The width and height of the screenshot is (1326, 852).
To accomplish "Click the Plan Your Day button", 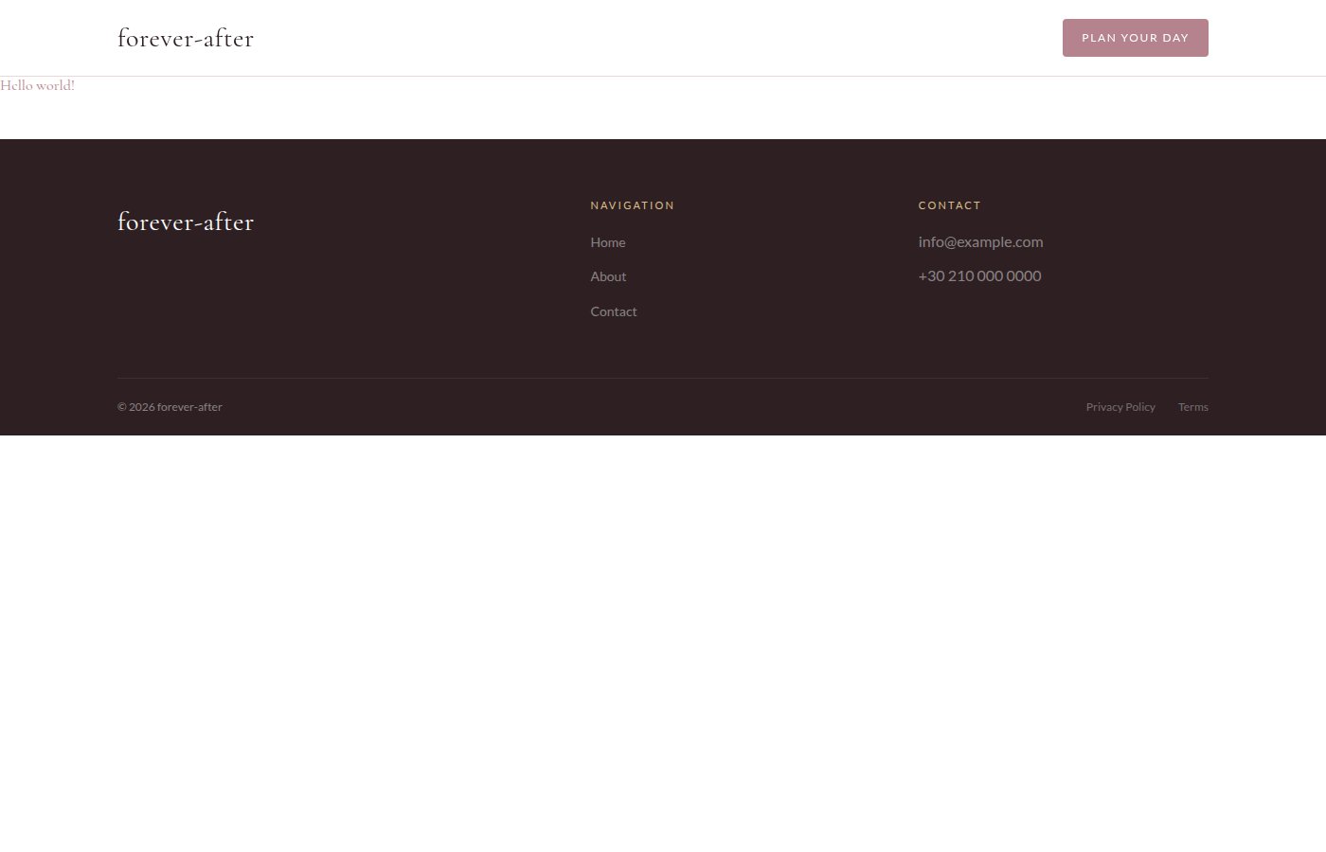I will point(1135,38).
